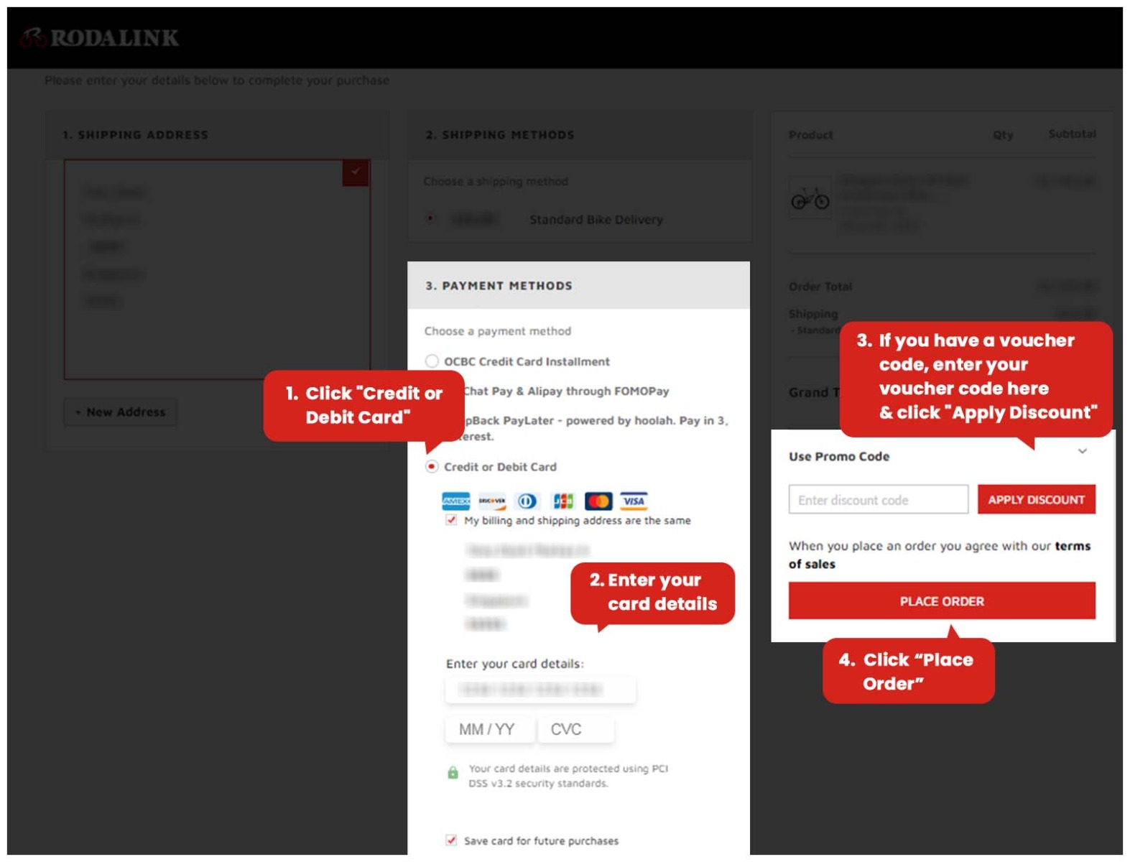Click the American Express card icon
This screenshot has width=1130, height=862.
455,501
